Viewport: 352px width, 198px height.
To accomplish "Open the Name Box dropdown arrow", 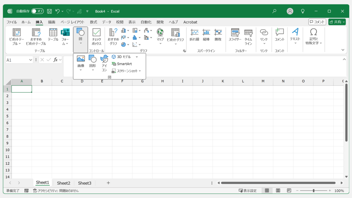I will (x=31, y=60).
